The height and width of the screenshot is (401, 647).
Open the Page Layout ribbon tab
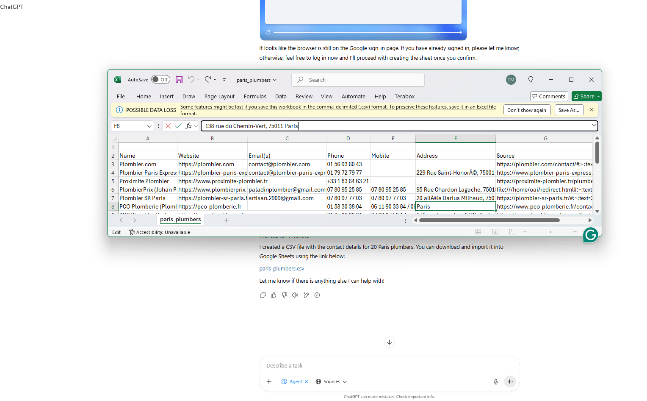(x=219, y=96)
